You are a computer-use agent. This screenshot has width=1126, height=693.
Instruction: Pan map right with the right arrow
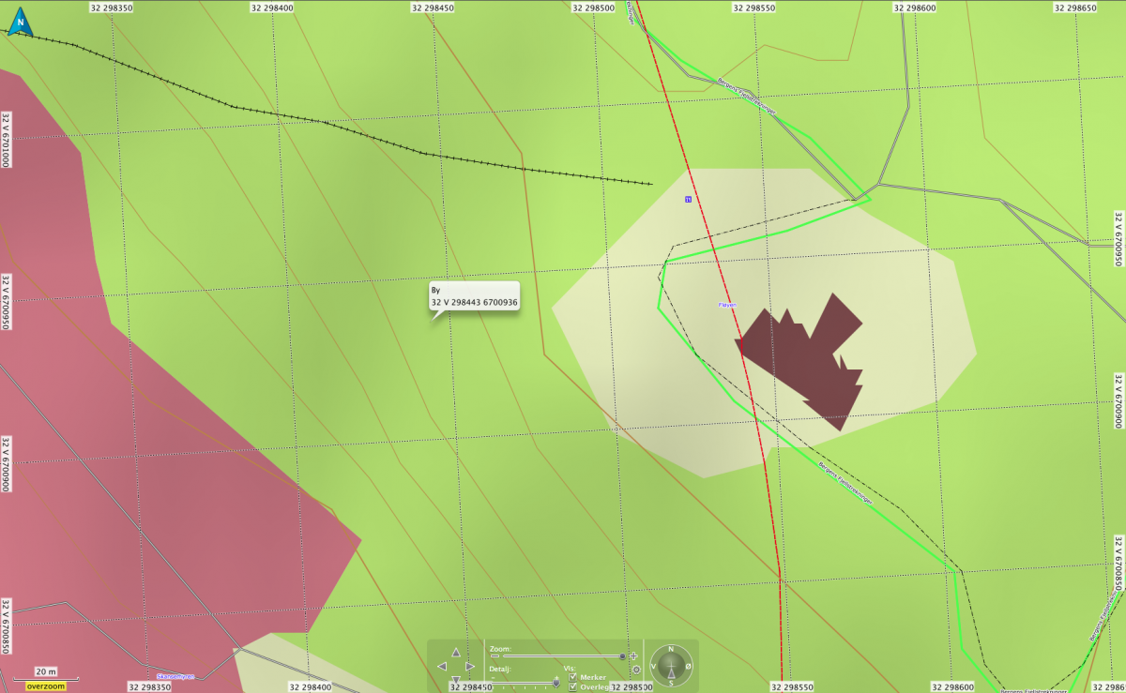click(x=470, y=666)
